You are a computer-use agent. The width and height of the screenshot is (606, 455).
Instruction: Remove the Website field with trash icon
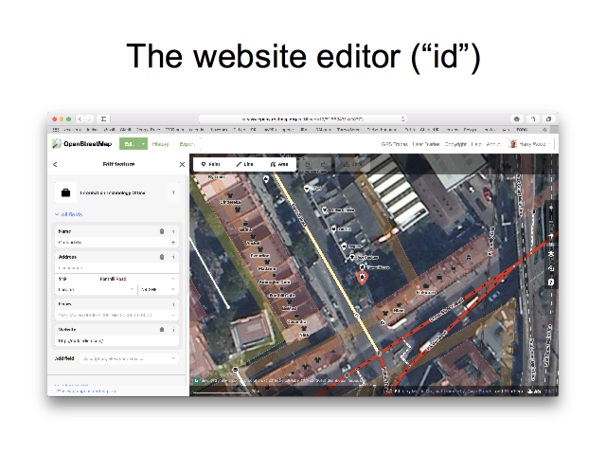pos(162,330)
